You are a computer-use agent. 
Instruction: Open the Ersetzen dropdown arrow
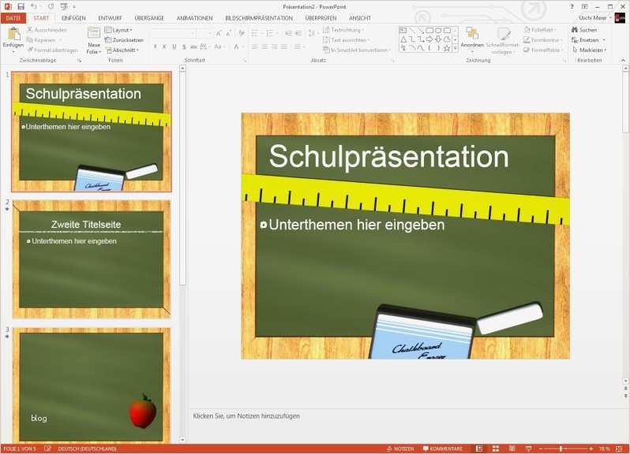coord(603,40)
